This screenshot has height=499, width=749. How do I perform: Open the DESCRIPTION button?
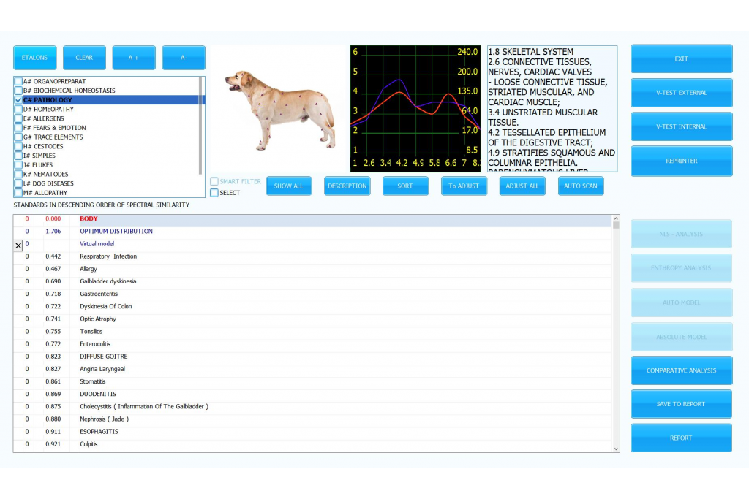pyautogui.click(x=347, y=186)
